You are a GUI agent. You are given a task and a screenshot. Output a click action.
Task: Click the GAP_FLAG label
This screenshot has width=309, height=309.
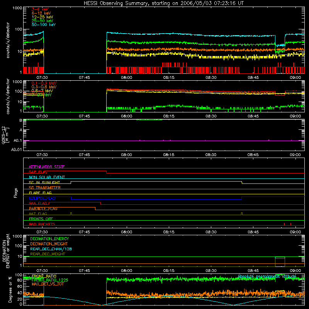(38, 172)
